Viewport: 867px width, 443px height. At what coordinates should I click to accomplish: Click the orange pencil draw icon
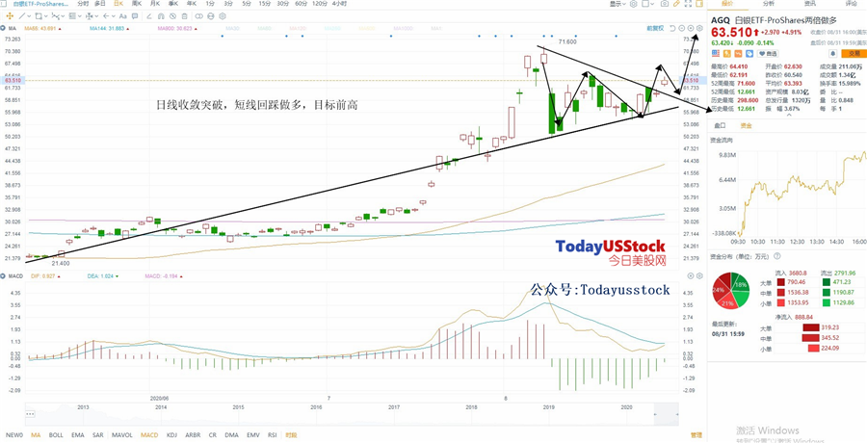pyautogui.click(x=676, y=4)
